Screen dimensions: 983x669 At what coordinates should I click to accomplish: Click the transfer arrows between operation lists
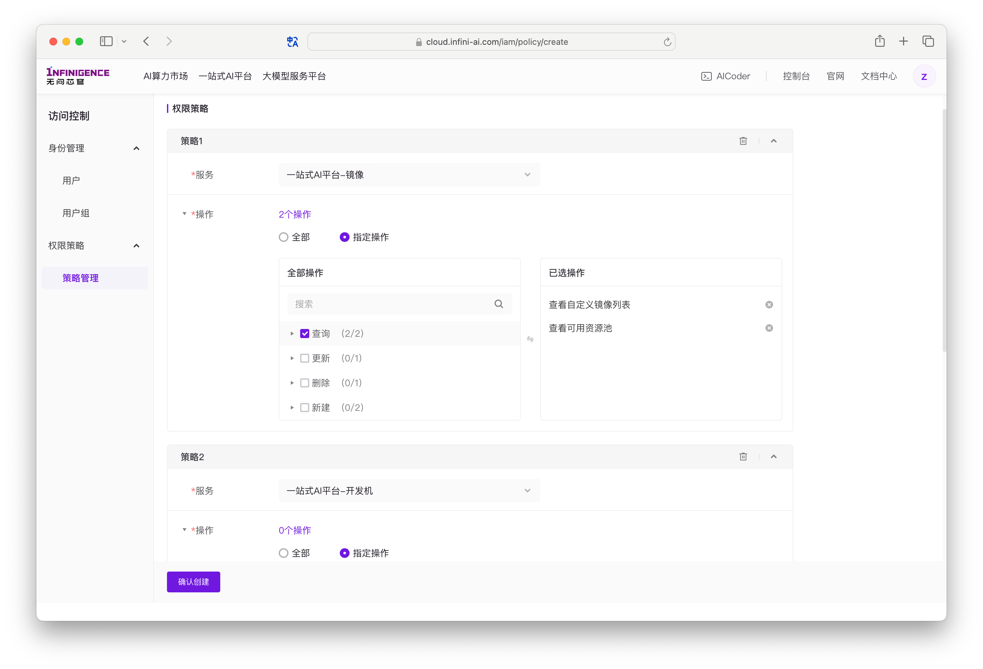530,339
